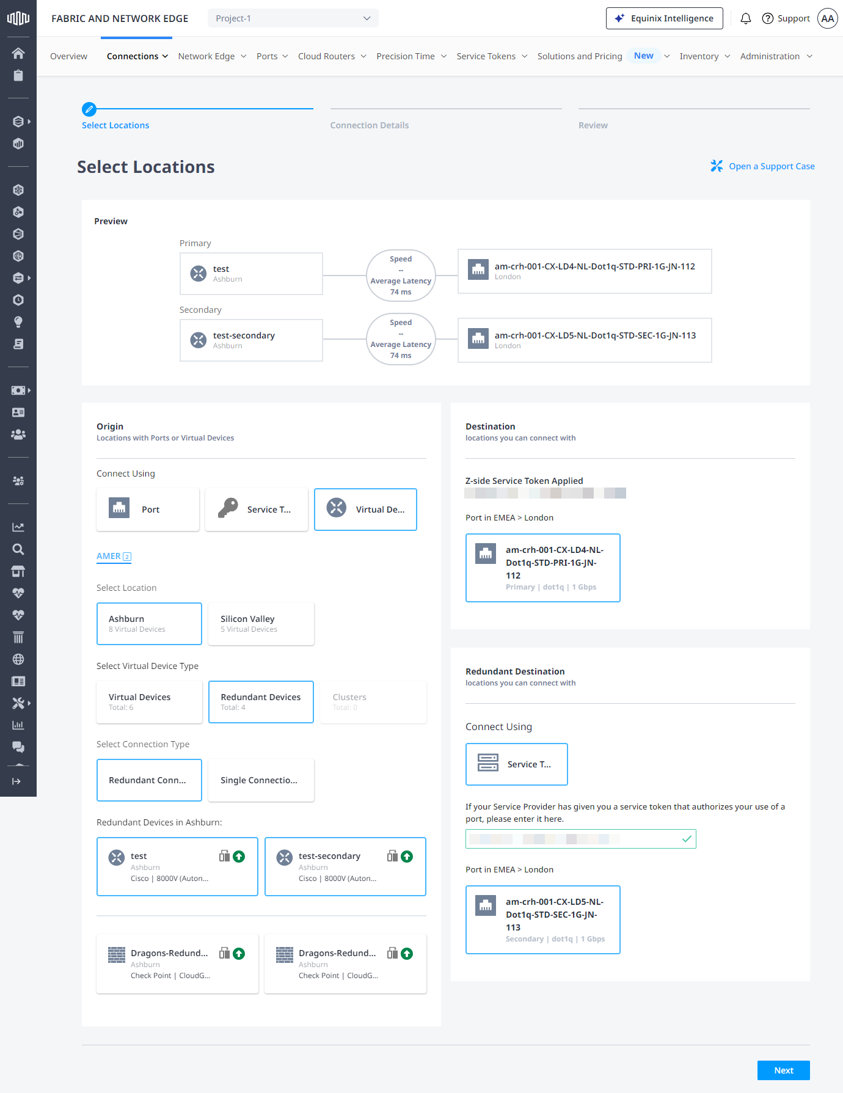The image size is (843, 1093).
Task: Jump to the Review step
Action: [x=593, y=125]
